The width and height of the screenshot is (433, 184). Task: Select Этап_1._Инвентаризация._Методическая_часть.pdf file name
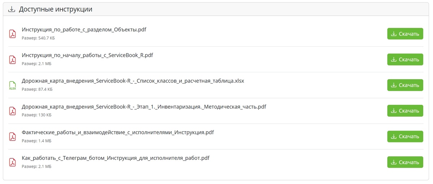pyautogui.click(x=144, y=107)
